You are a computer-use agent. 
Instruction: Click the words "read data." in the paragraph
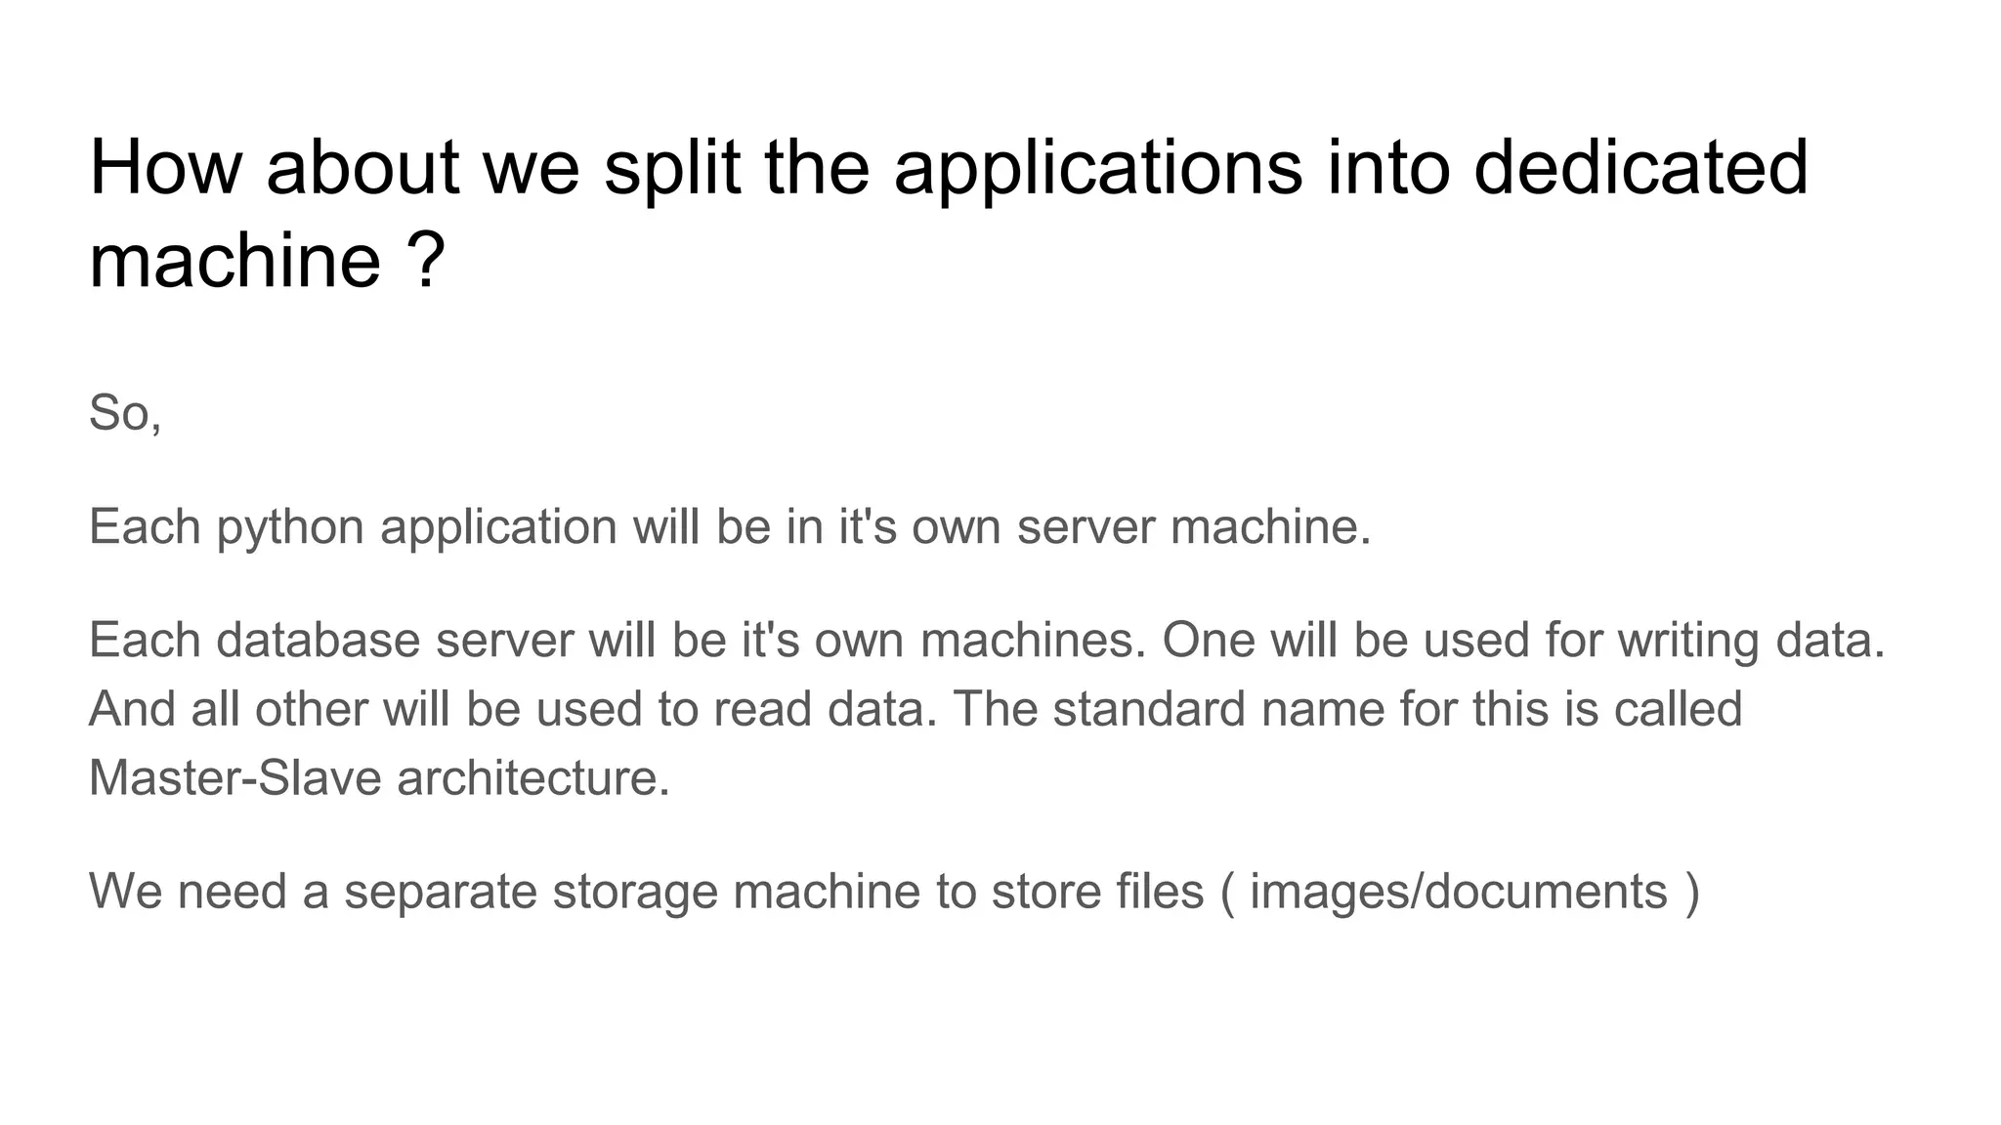coord(825,709)
